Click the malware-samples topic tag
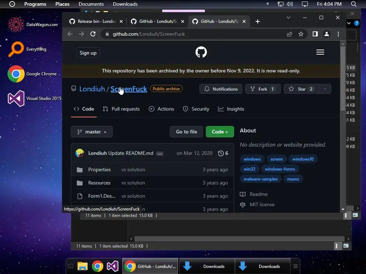This screenshot has width=366, height=274. point(261,179)
